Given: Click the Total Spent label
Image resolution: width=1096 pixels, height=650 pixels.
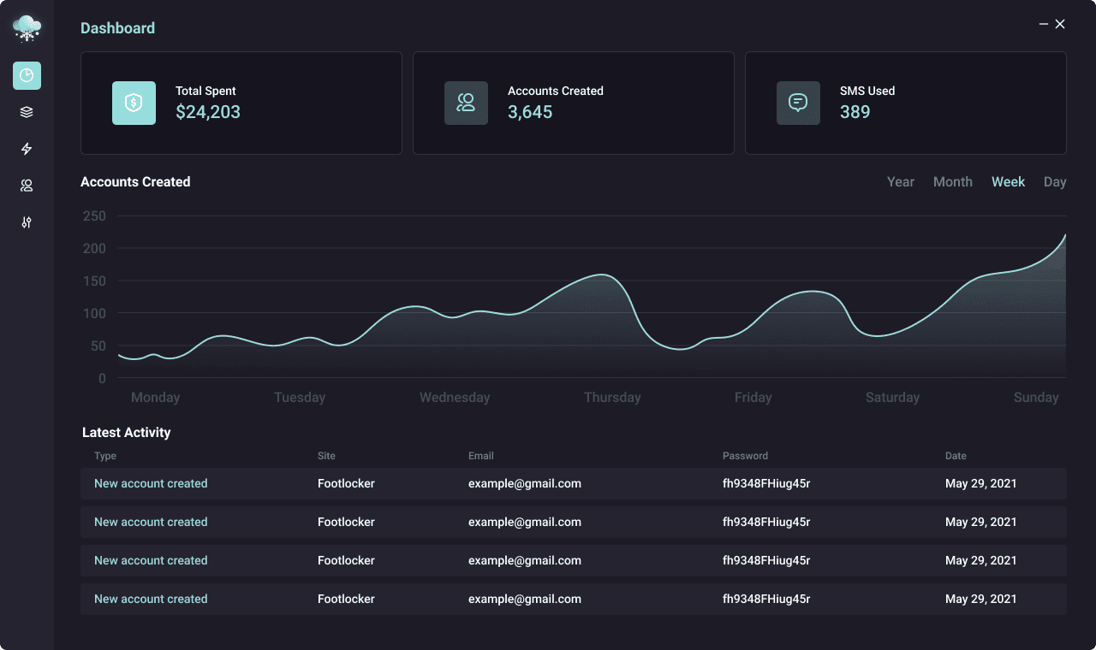Looking at the screenshot, I should coord(205,91).
